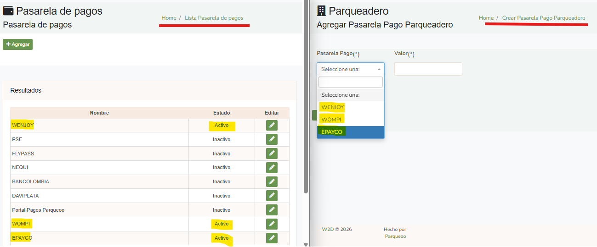Click edit icon for Portal Pagos Parqueoo
597x247 pixels.
pyautogui.click(x=272, y=210)
